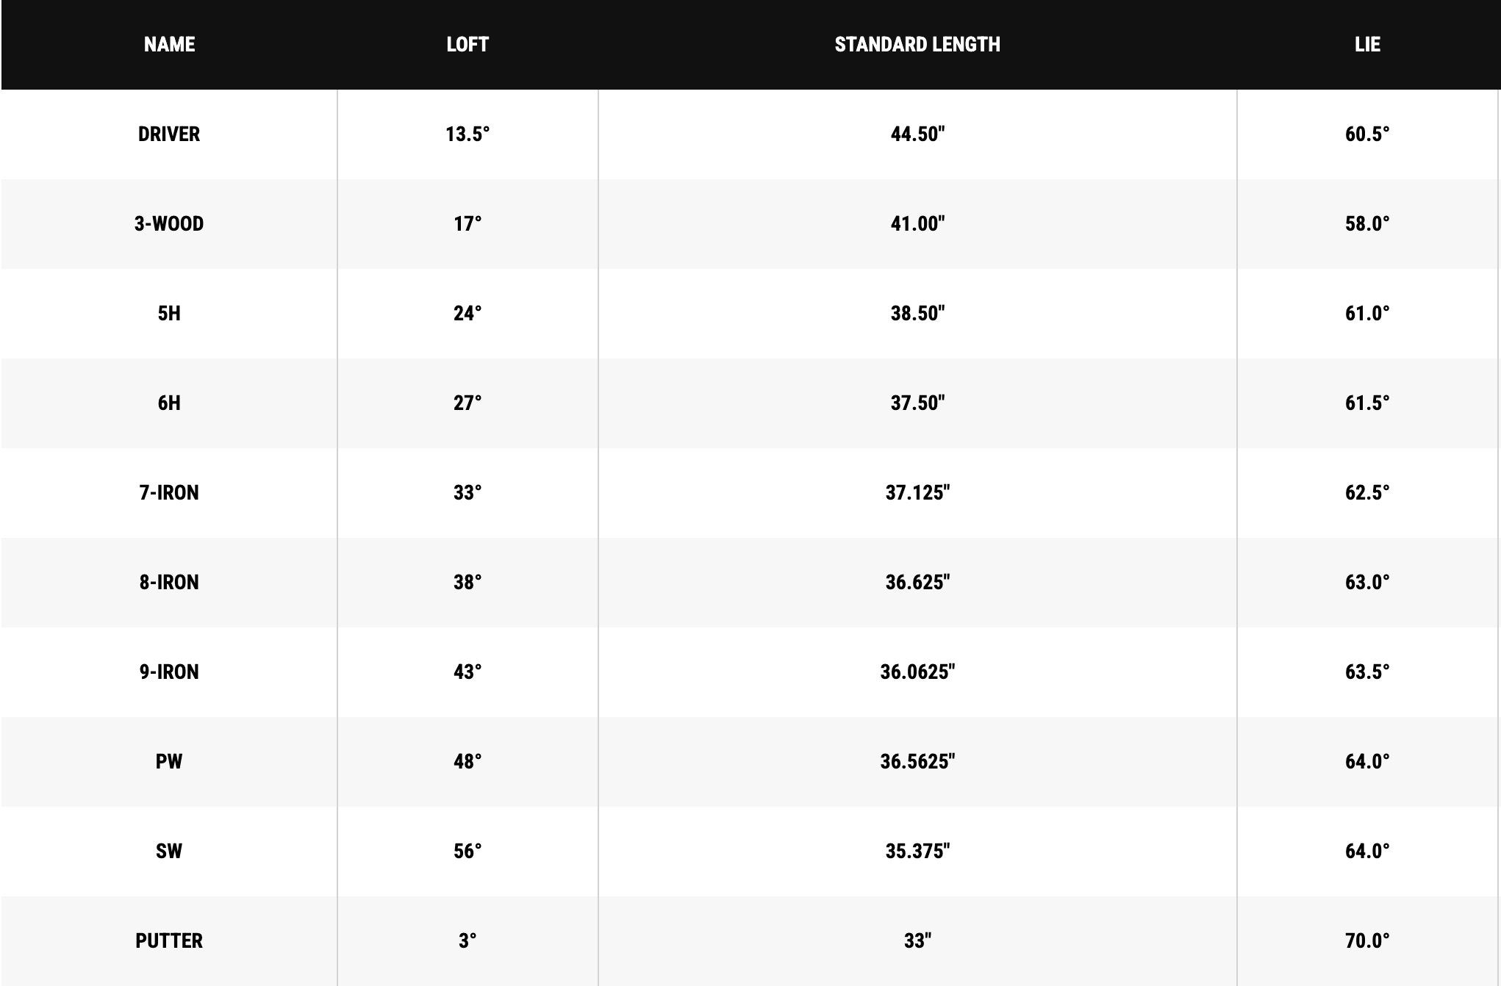
Task: Click the NAME column header
Action: click(x=169, y=44)
